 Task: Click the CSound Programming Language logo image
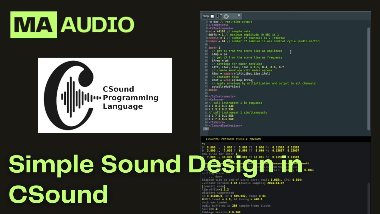click(105, 95)
